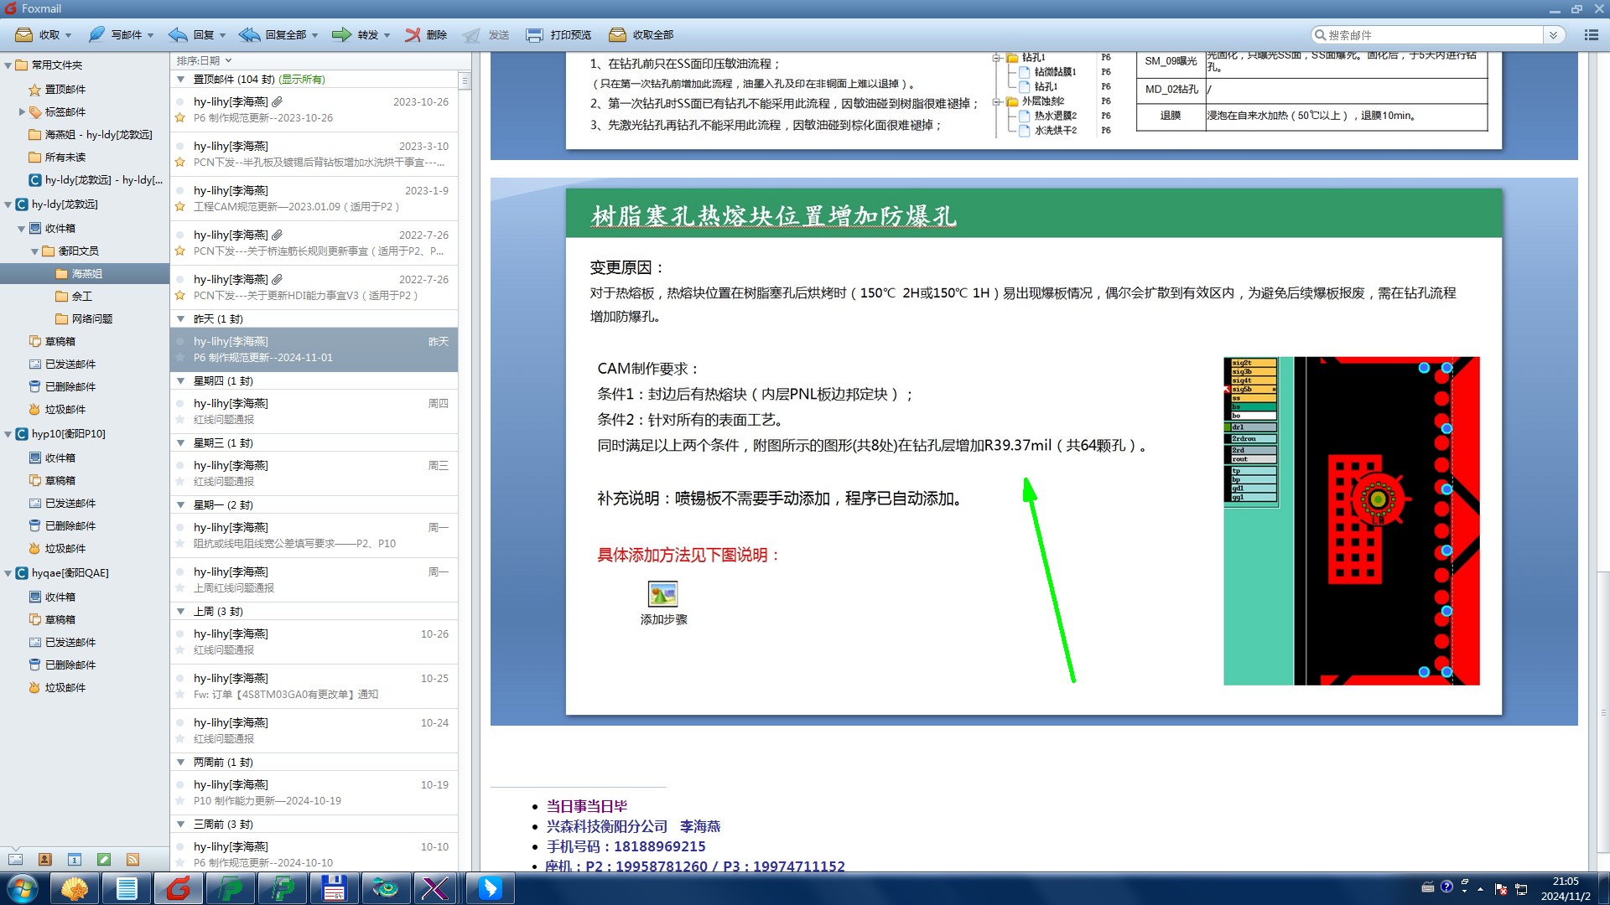Viewport: 1610px width, 905px height.
Task: Click the 显示所有 link in pinned group
Action: point(302,80)
